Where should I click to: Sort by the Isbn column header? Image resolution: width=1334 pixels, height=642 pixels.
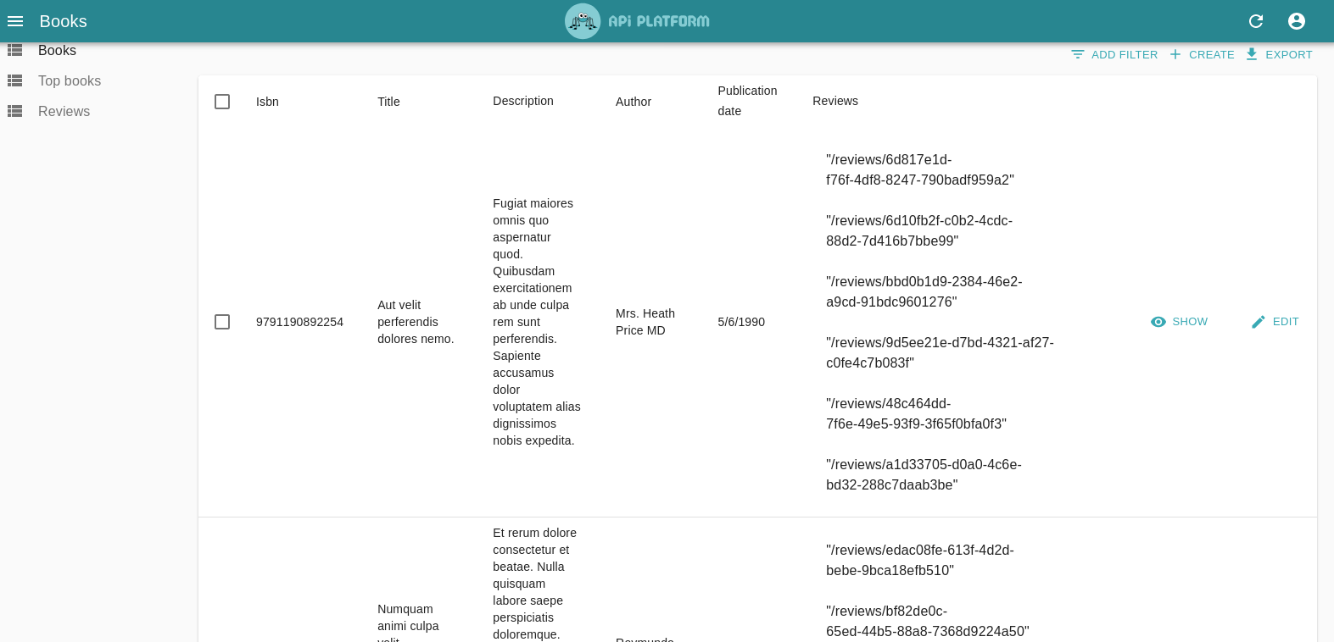(267, 102)
